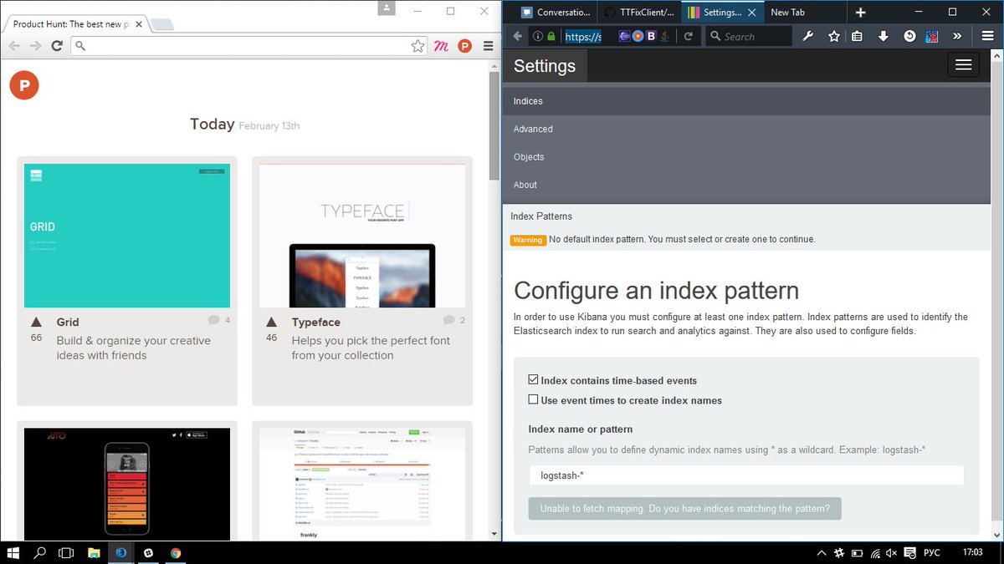Open Task View on taskbar
The width and height of the screenshot is (1004, 564).
point(66,552)
